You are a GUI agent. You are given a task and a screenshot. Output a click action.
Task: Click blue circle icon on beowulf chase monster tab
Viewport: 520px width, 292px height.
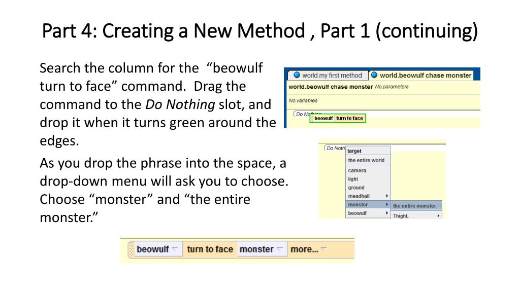(x=374, y=75)
